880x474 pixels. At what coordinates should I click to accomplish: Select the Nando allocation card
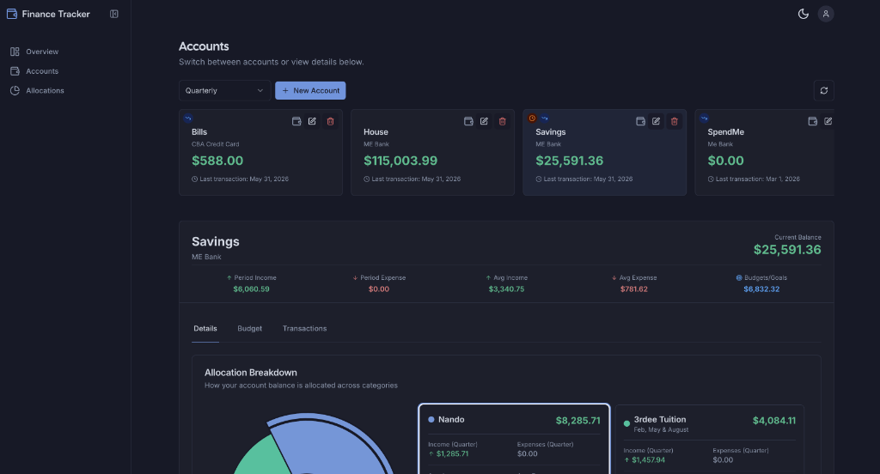tap(514, 439)
